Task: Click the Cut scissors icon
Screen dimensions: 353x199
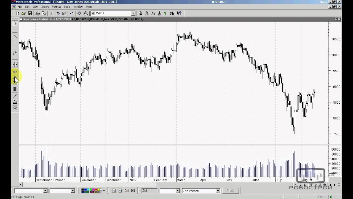Action: [52, 13]
